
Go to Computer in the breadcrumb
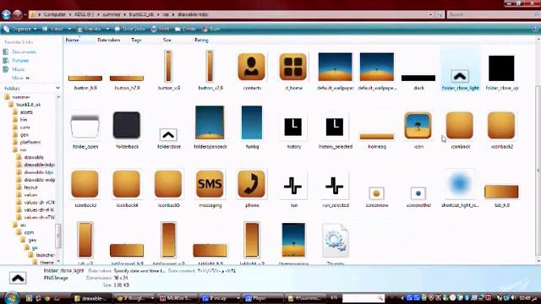[x=54, y=14]
